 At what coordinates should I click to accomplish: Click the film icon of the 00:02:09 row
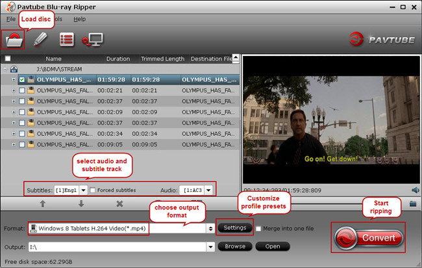click(31, 112)
